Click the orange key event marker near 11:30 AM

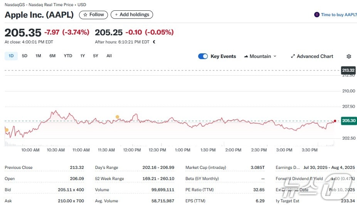tap(117, 117)
